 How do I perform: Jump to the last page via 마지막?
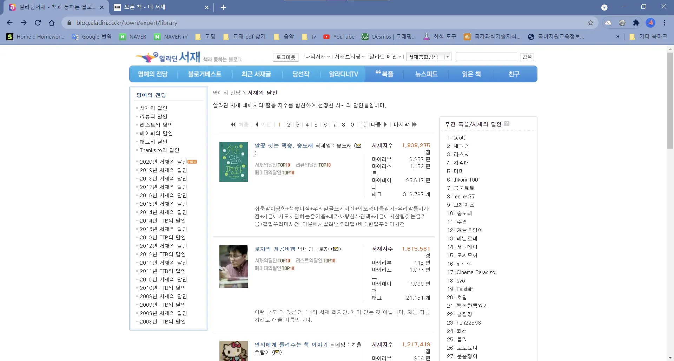[x=405, y=125]
